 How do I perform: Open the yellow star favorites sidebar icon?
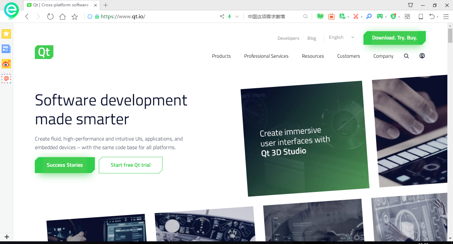click(6, 33)
